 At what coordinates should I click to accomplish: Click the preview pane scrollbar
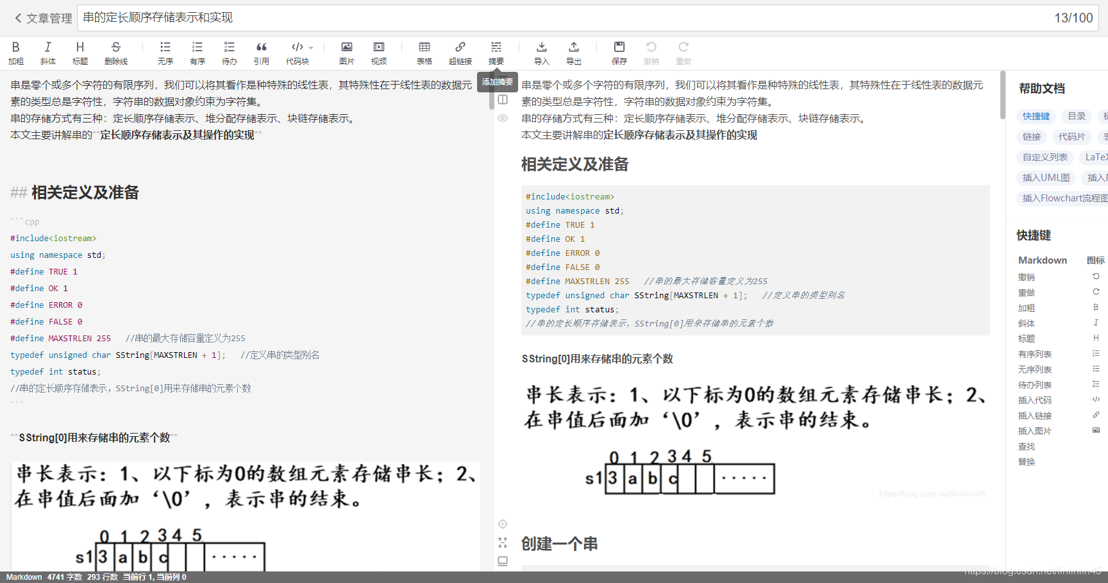click(1002, 95)
